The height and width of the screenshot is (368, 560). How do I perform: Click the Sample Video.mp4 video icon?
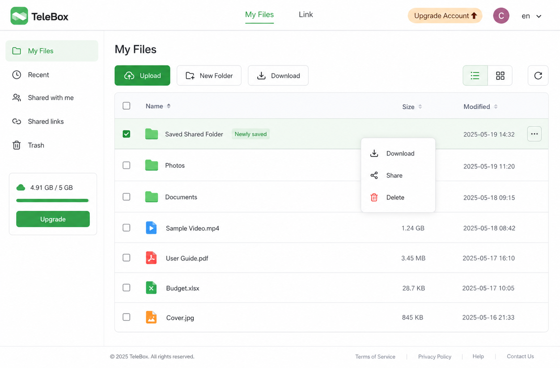coord(151,228)
